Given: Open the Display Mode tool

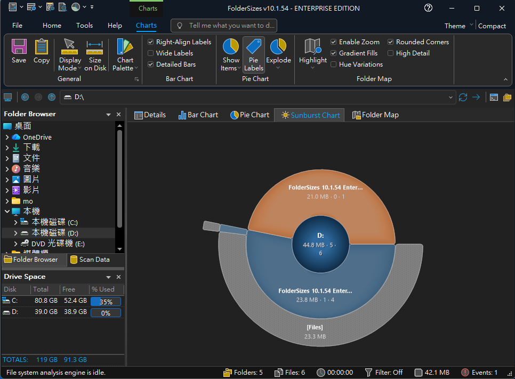Looking at the screenshot, I should point(70,54).
